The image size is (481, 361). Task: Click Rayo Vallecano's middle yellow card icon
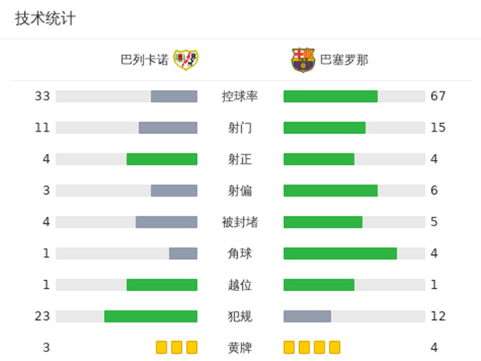tap(176, 347)
